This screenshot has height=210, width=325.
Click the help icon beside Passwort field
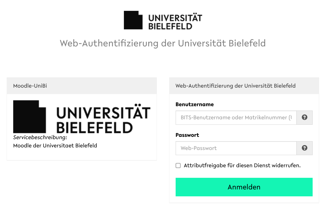[304, 148]
